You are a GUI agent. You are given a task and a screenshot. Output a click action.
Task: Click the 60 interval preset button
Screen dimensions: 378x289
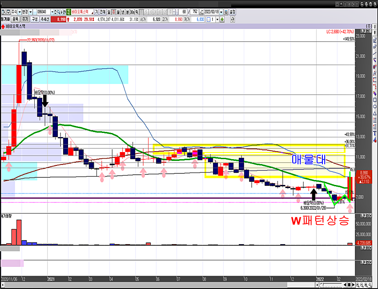point(160,12)
